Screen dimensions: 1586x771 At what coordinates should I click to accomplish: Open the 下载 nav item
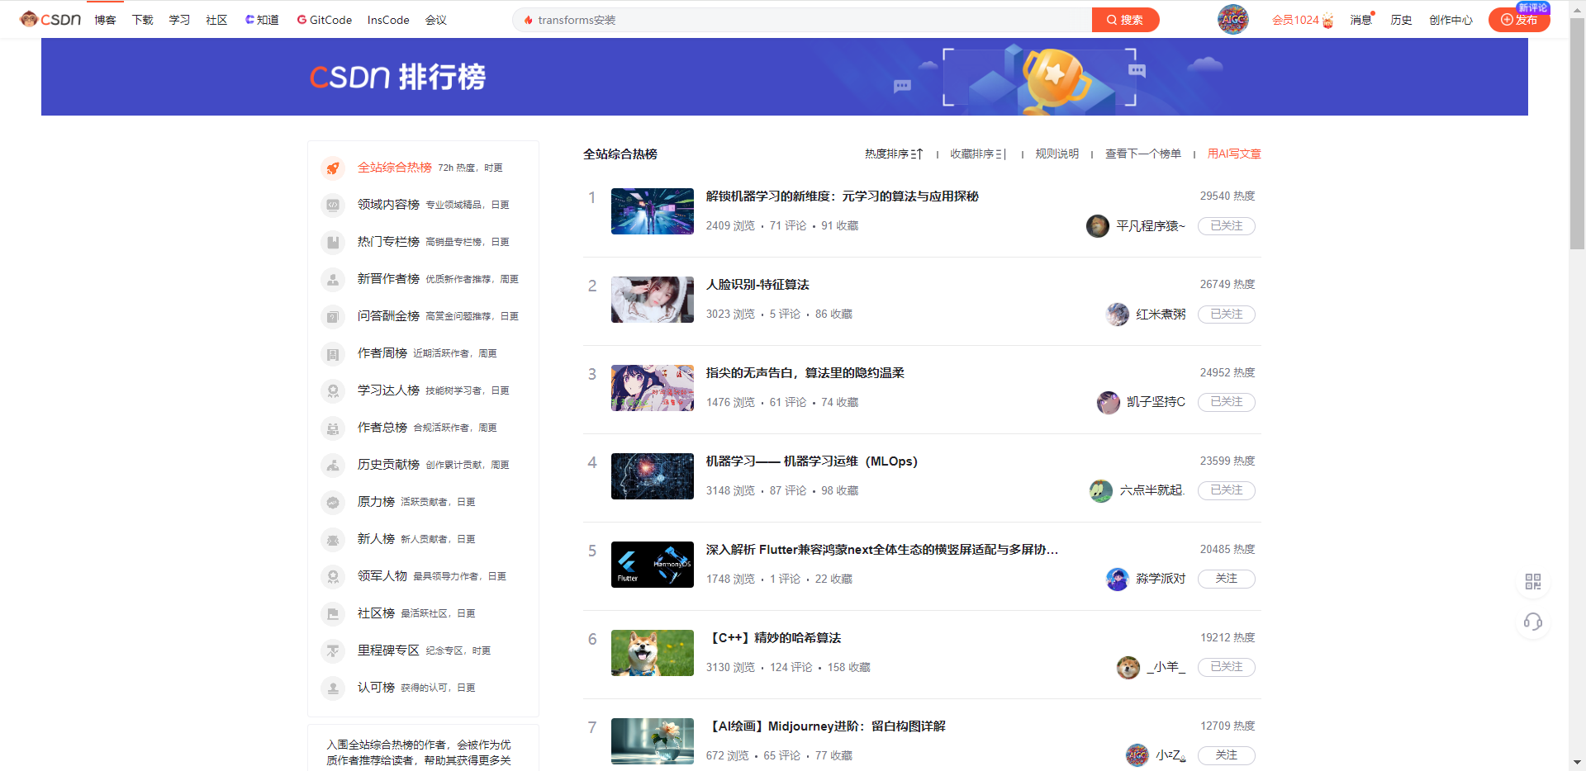click(x=143, y=20)
